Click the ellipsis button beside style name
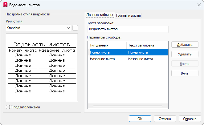204x125 pixels. [75, 28]
